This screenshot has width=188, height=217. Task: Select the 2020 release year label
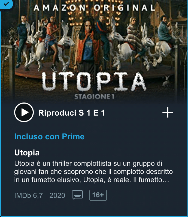pyautogui.click(x=57, y=195)
